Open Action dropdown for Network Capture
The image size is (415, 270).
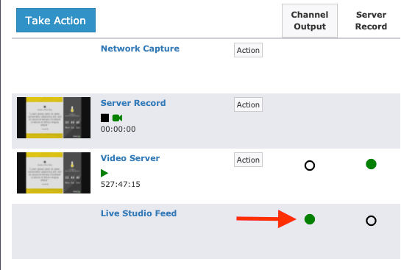click(x=248, y=50)
